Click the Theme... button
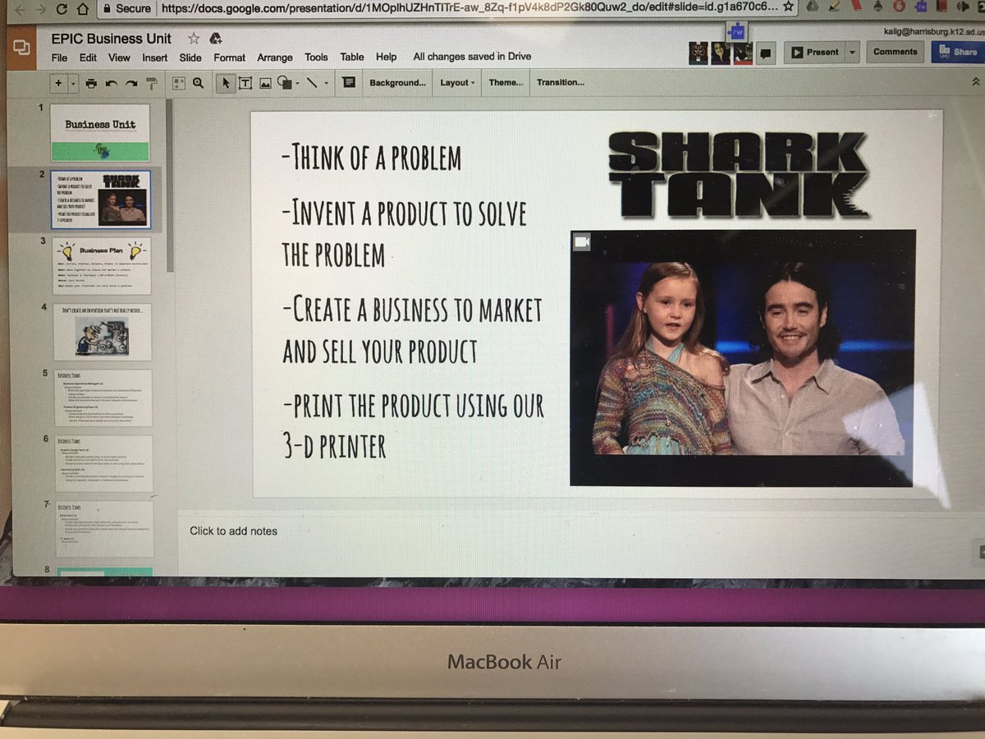 click(506, 82)
